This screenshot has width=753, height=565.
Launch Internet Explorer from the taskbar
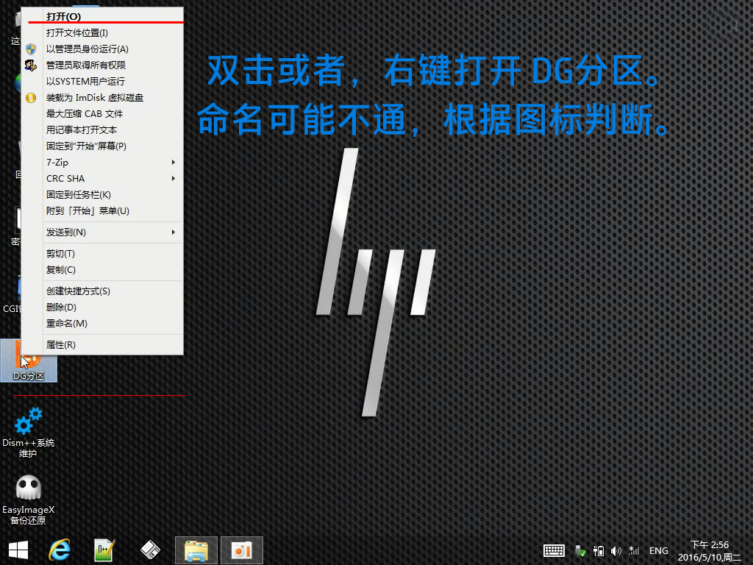pos(60,550)
